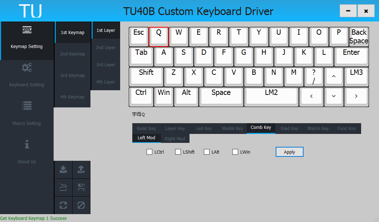Toggle the LWin checkbox

coord(235,152)
